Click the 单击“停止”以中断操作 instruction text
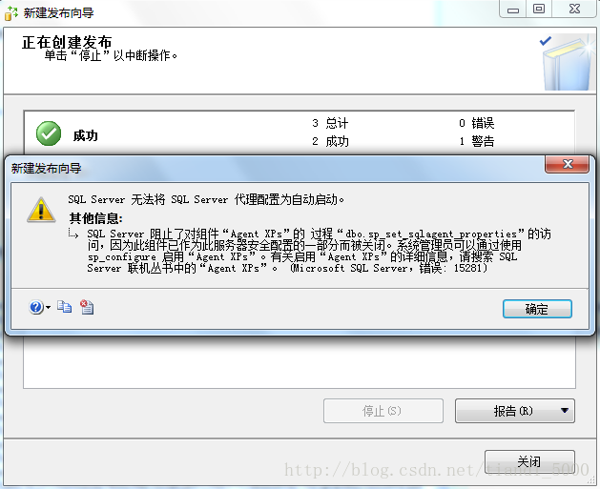The image size is (600, 489). [x=111, y=56]
